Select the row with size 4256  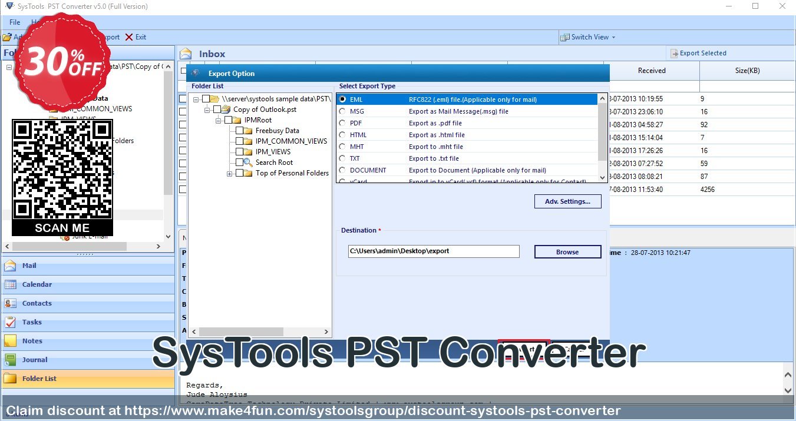pyautogui.click(x=701, y=190)
